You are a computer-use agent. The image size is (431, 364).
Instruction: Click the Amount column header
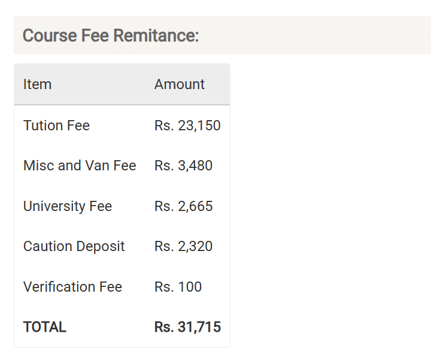click(x=180, y=84)
